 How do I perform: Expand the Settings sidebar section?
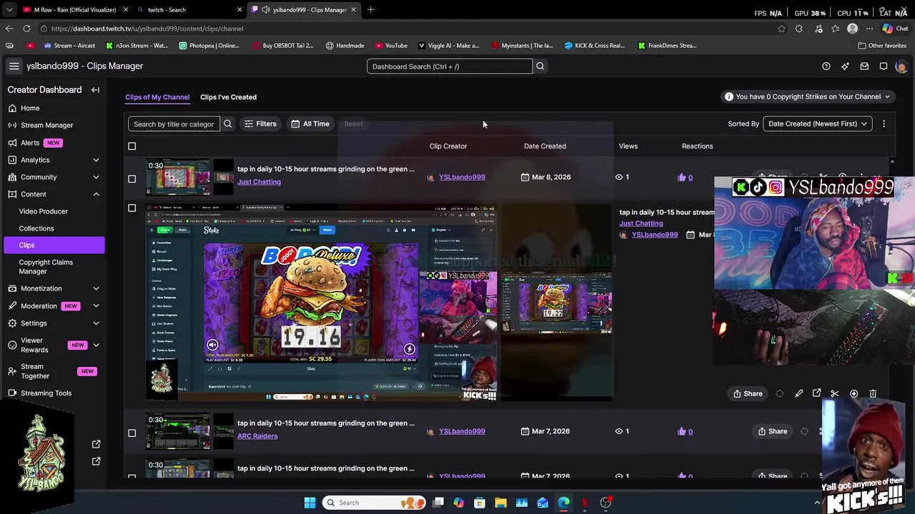(96, 323)
